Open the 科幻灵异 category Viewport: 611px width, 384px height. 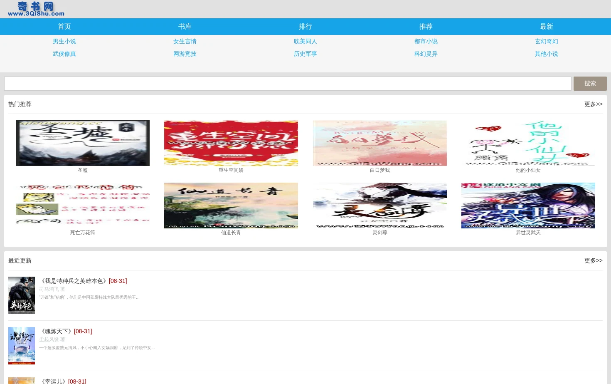coord(426,54)
